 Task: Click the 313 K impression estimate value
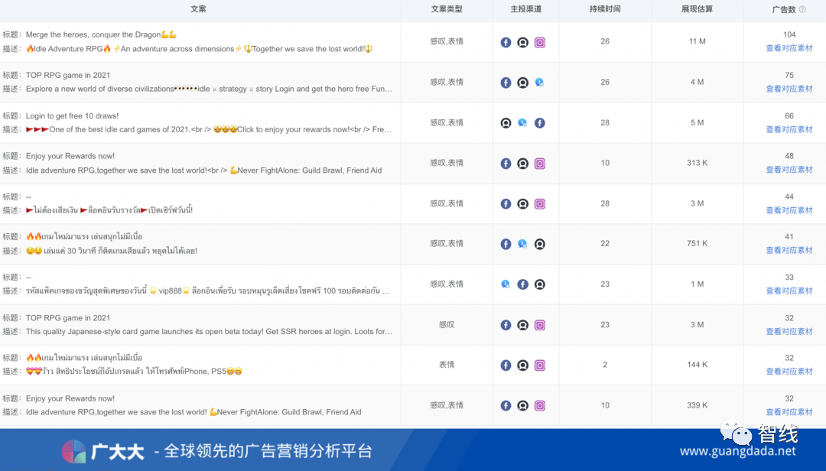point(697,163)
